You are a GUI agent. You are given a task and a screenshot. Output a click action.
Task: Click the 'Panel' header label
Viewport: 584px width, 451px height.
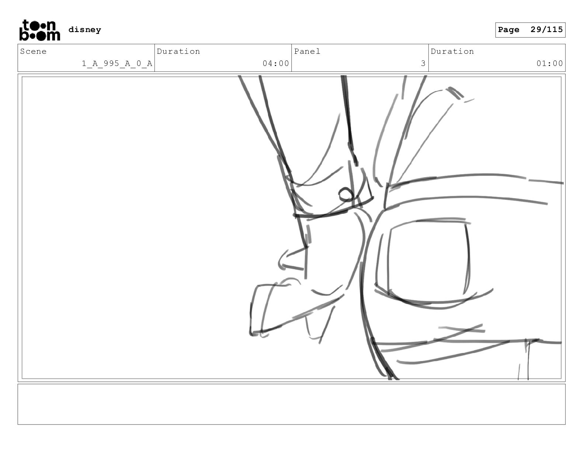click(x=307, y=51)
